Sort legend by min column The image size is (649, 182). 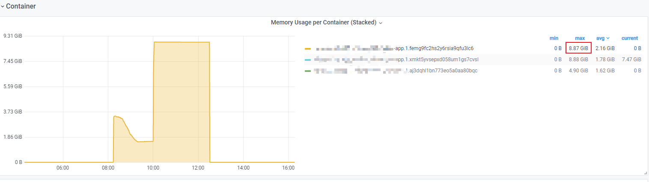(554, 38)
